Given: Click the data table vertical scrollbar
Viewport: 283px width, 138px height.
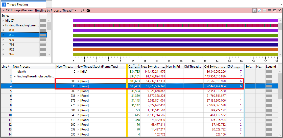Looking at the screenshot, I should tap(280, 103).
